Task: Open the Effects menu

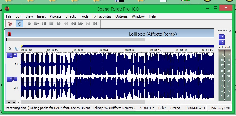Action: (71, 16)
